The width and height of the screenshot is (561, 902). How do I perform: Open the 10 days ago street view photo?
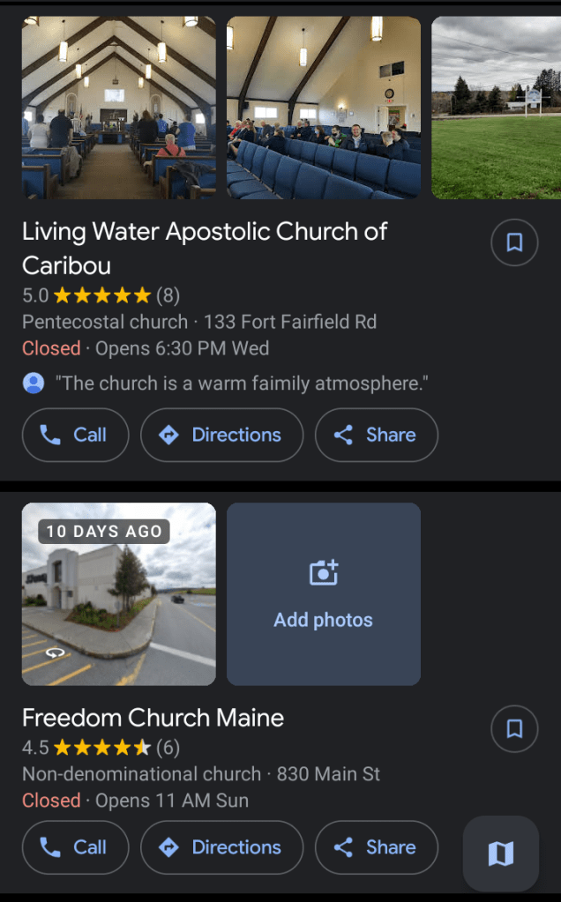(119, 594)
